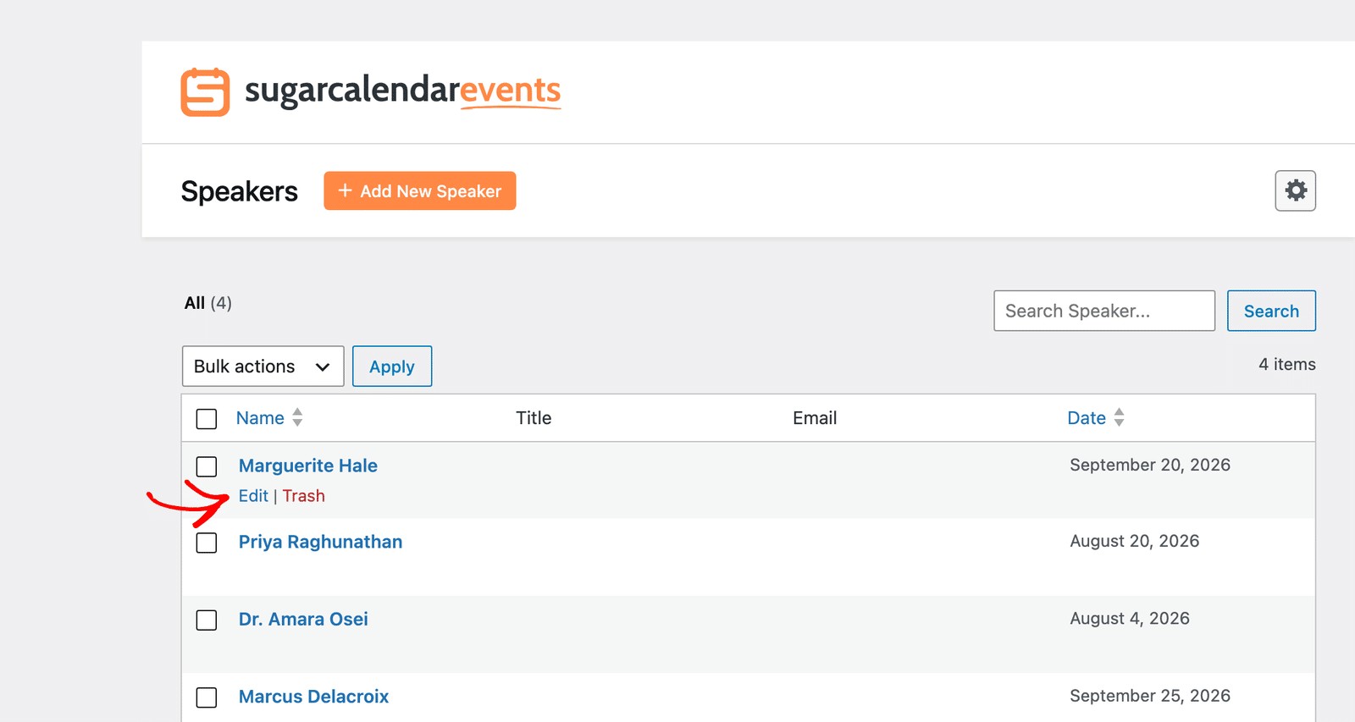Click the Title column header
Screen dimensions: 1355x722
pyautogui.click(x=534, y=418)
